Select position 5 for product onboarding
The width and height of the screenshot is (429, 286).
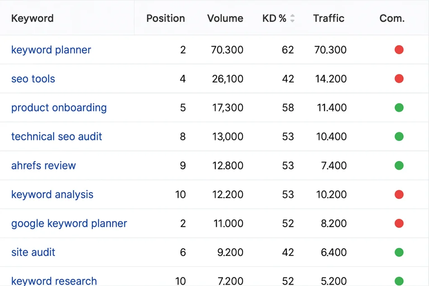tap(183, 108)
